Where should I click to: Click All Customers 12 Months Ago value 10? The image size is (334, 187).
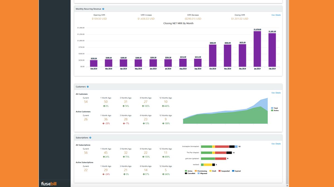(x=166, y=102)
